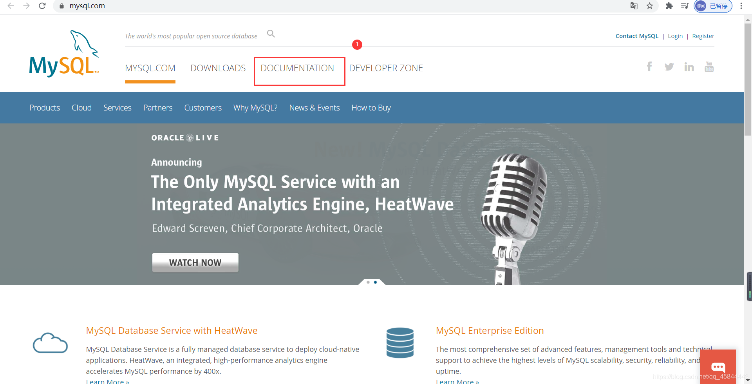Viewport: 752px width, 384px height.
Task: Reload the page with refresh icon
Action: pos(42,6)
